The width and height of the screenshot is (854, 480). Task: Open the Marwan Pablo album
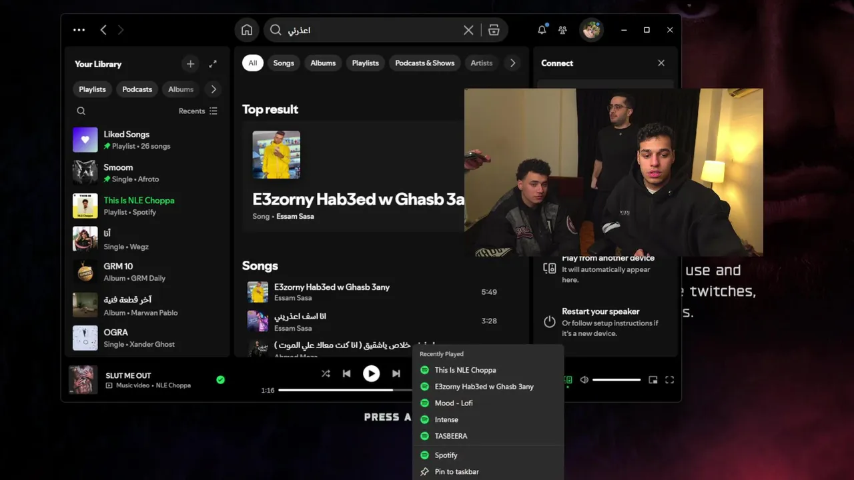[x=147, y=305]
